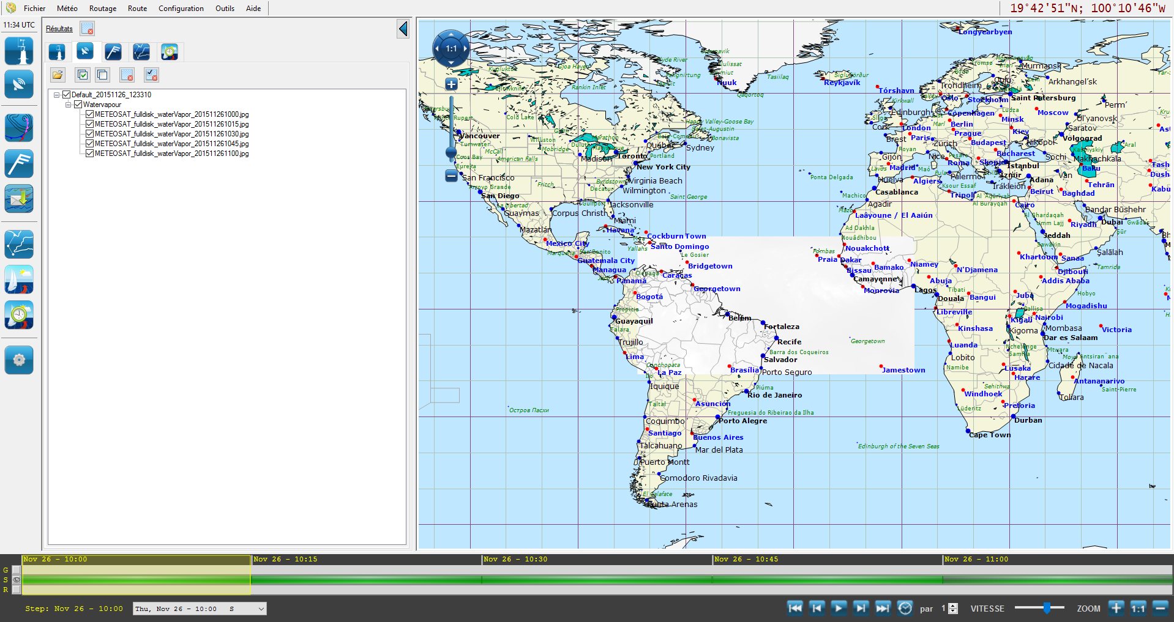Open the gear settings sidebar icon
Image resolution: width=1174 pixels, height=622 pixels.
tap(19, 360)
